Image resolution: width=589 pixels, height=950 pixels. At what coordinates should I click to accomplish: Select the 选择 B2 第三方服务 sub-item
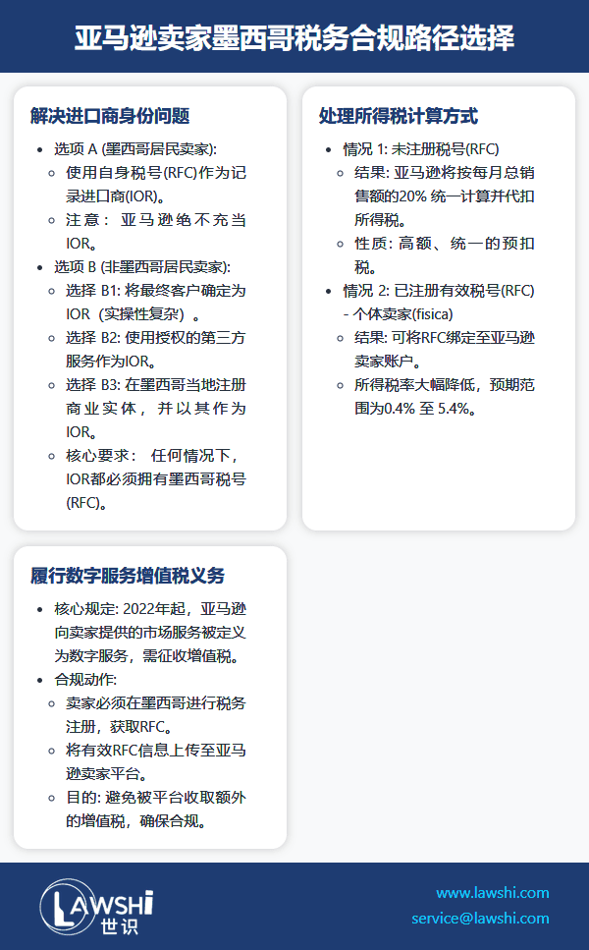coord(155,350)
